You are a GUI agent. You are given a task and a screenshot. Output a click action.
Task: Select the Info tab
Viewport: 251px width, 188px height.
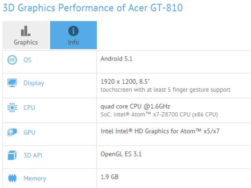pos(73,35)
